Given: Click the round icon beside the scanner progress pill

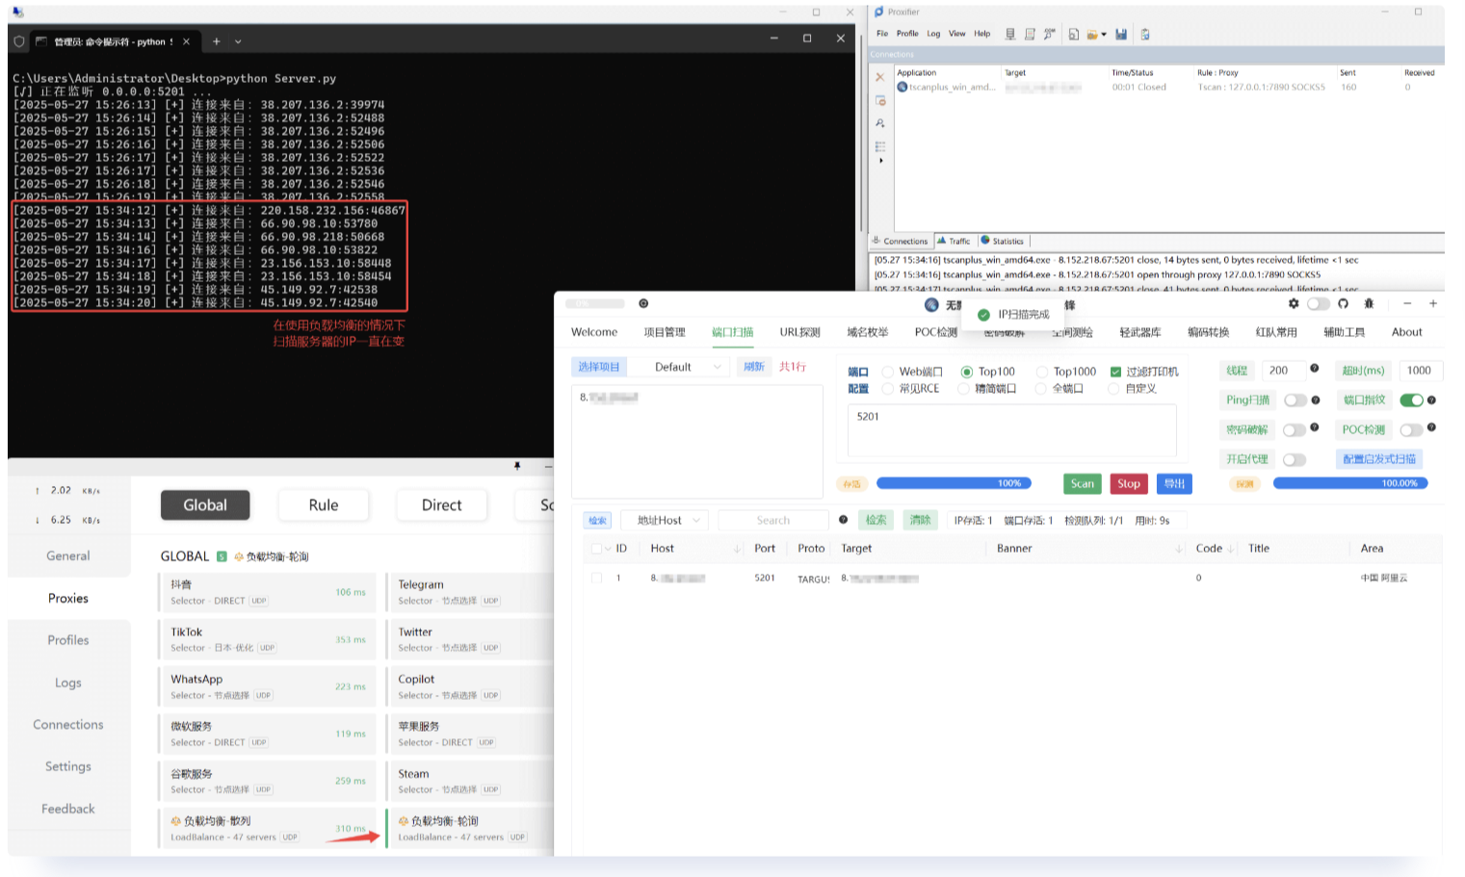Looking at the screenshot, I should pyautogui.click(x=643, y=303).
